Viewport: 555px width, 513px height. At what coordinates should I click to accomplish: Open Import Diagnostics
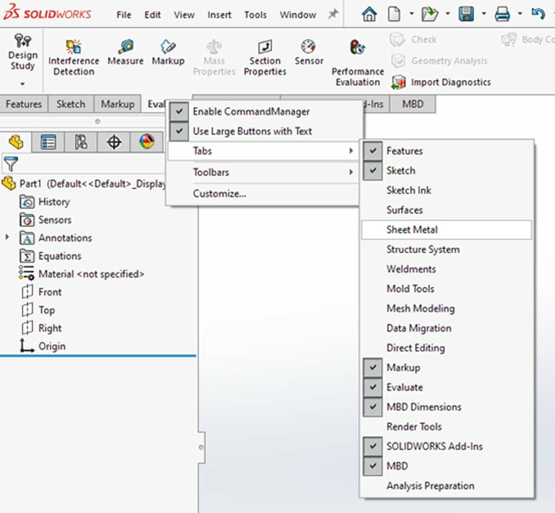pos(443,82)
